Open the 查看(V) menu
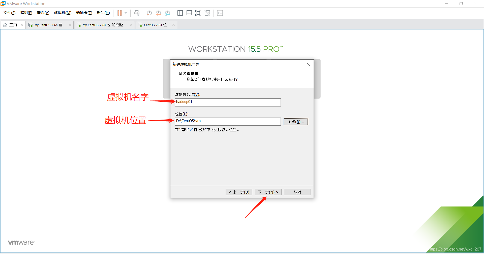Screen dimensions: 484x254 pos(43,13)
